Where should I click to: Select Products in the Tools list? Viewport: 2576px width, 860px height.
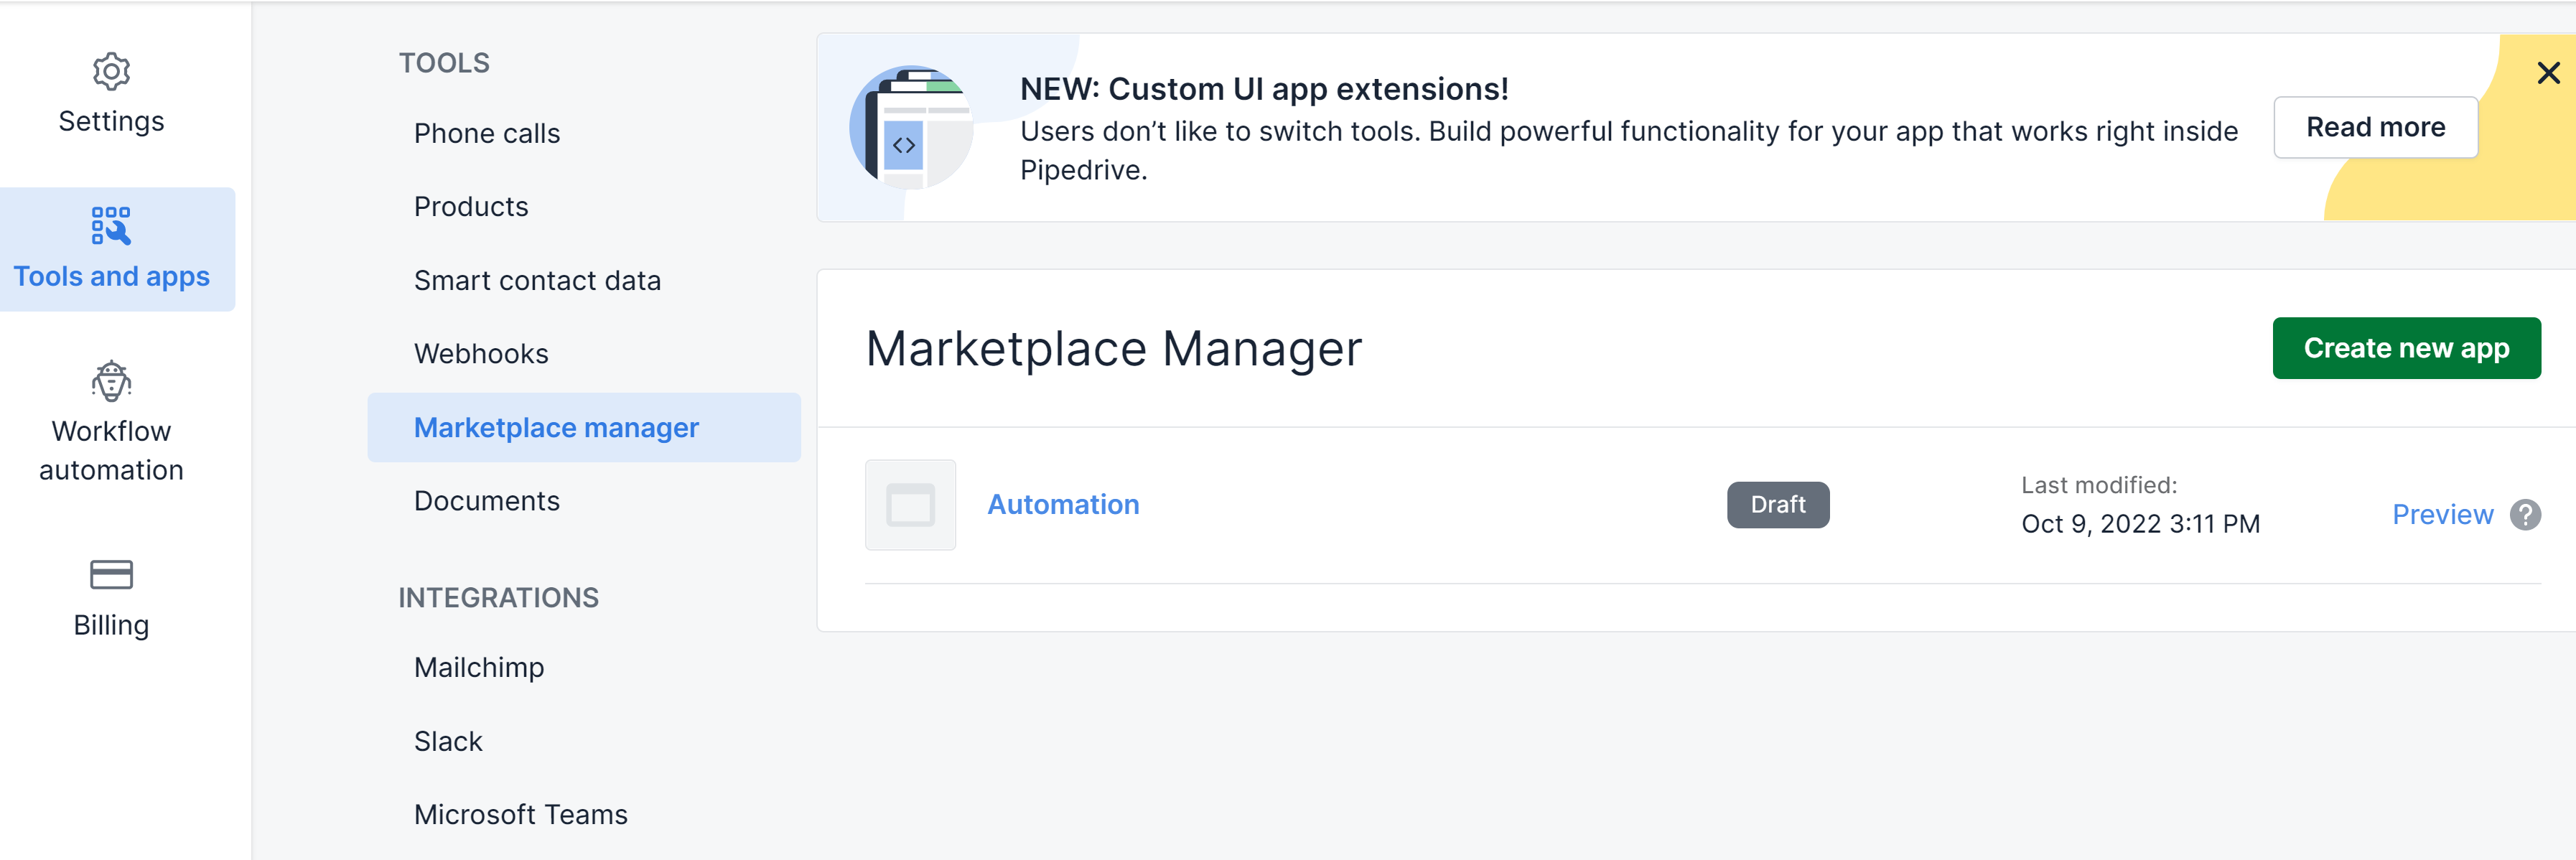click(x=471, y=206)
